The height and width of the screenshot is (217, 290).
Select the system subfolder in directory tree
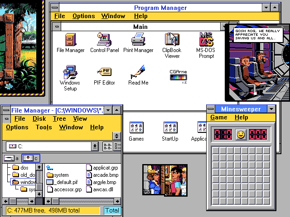[x=28, y=189]
